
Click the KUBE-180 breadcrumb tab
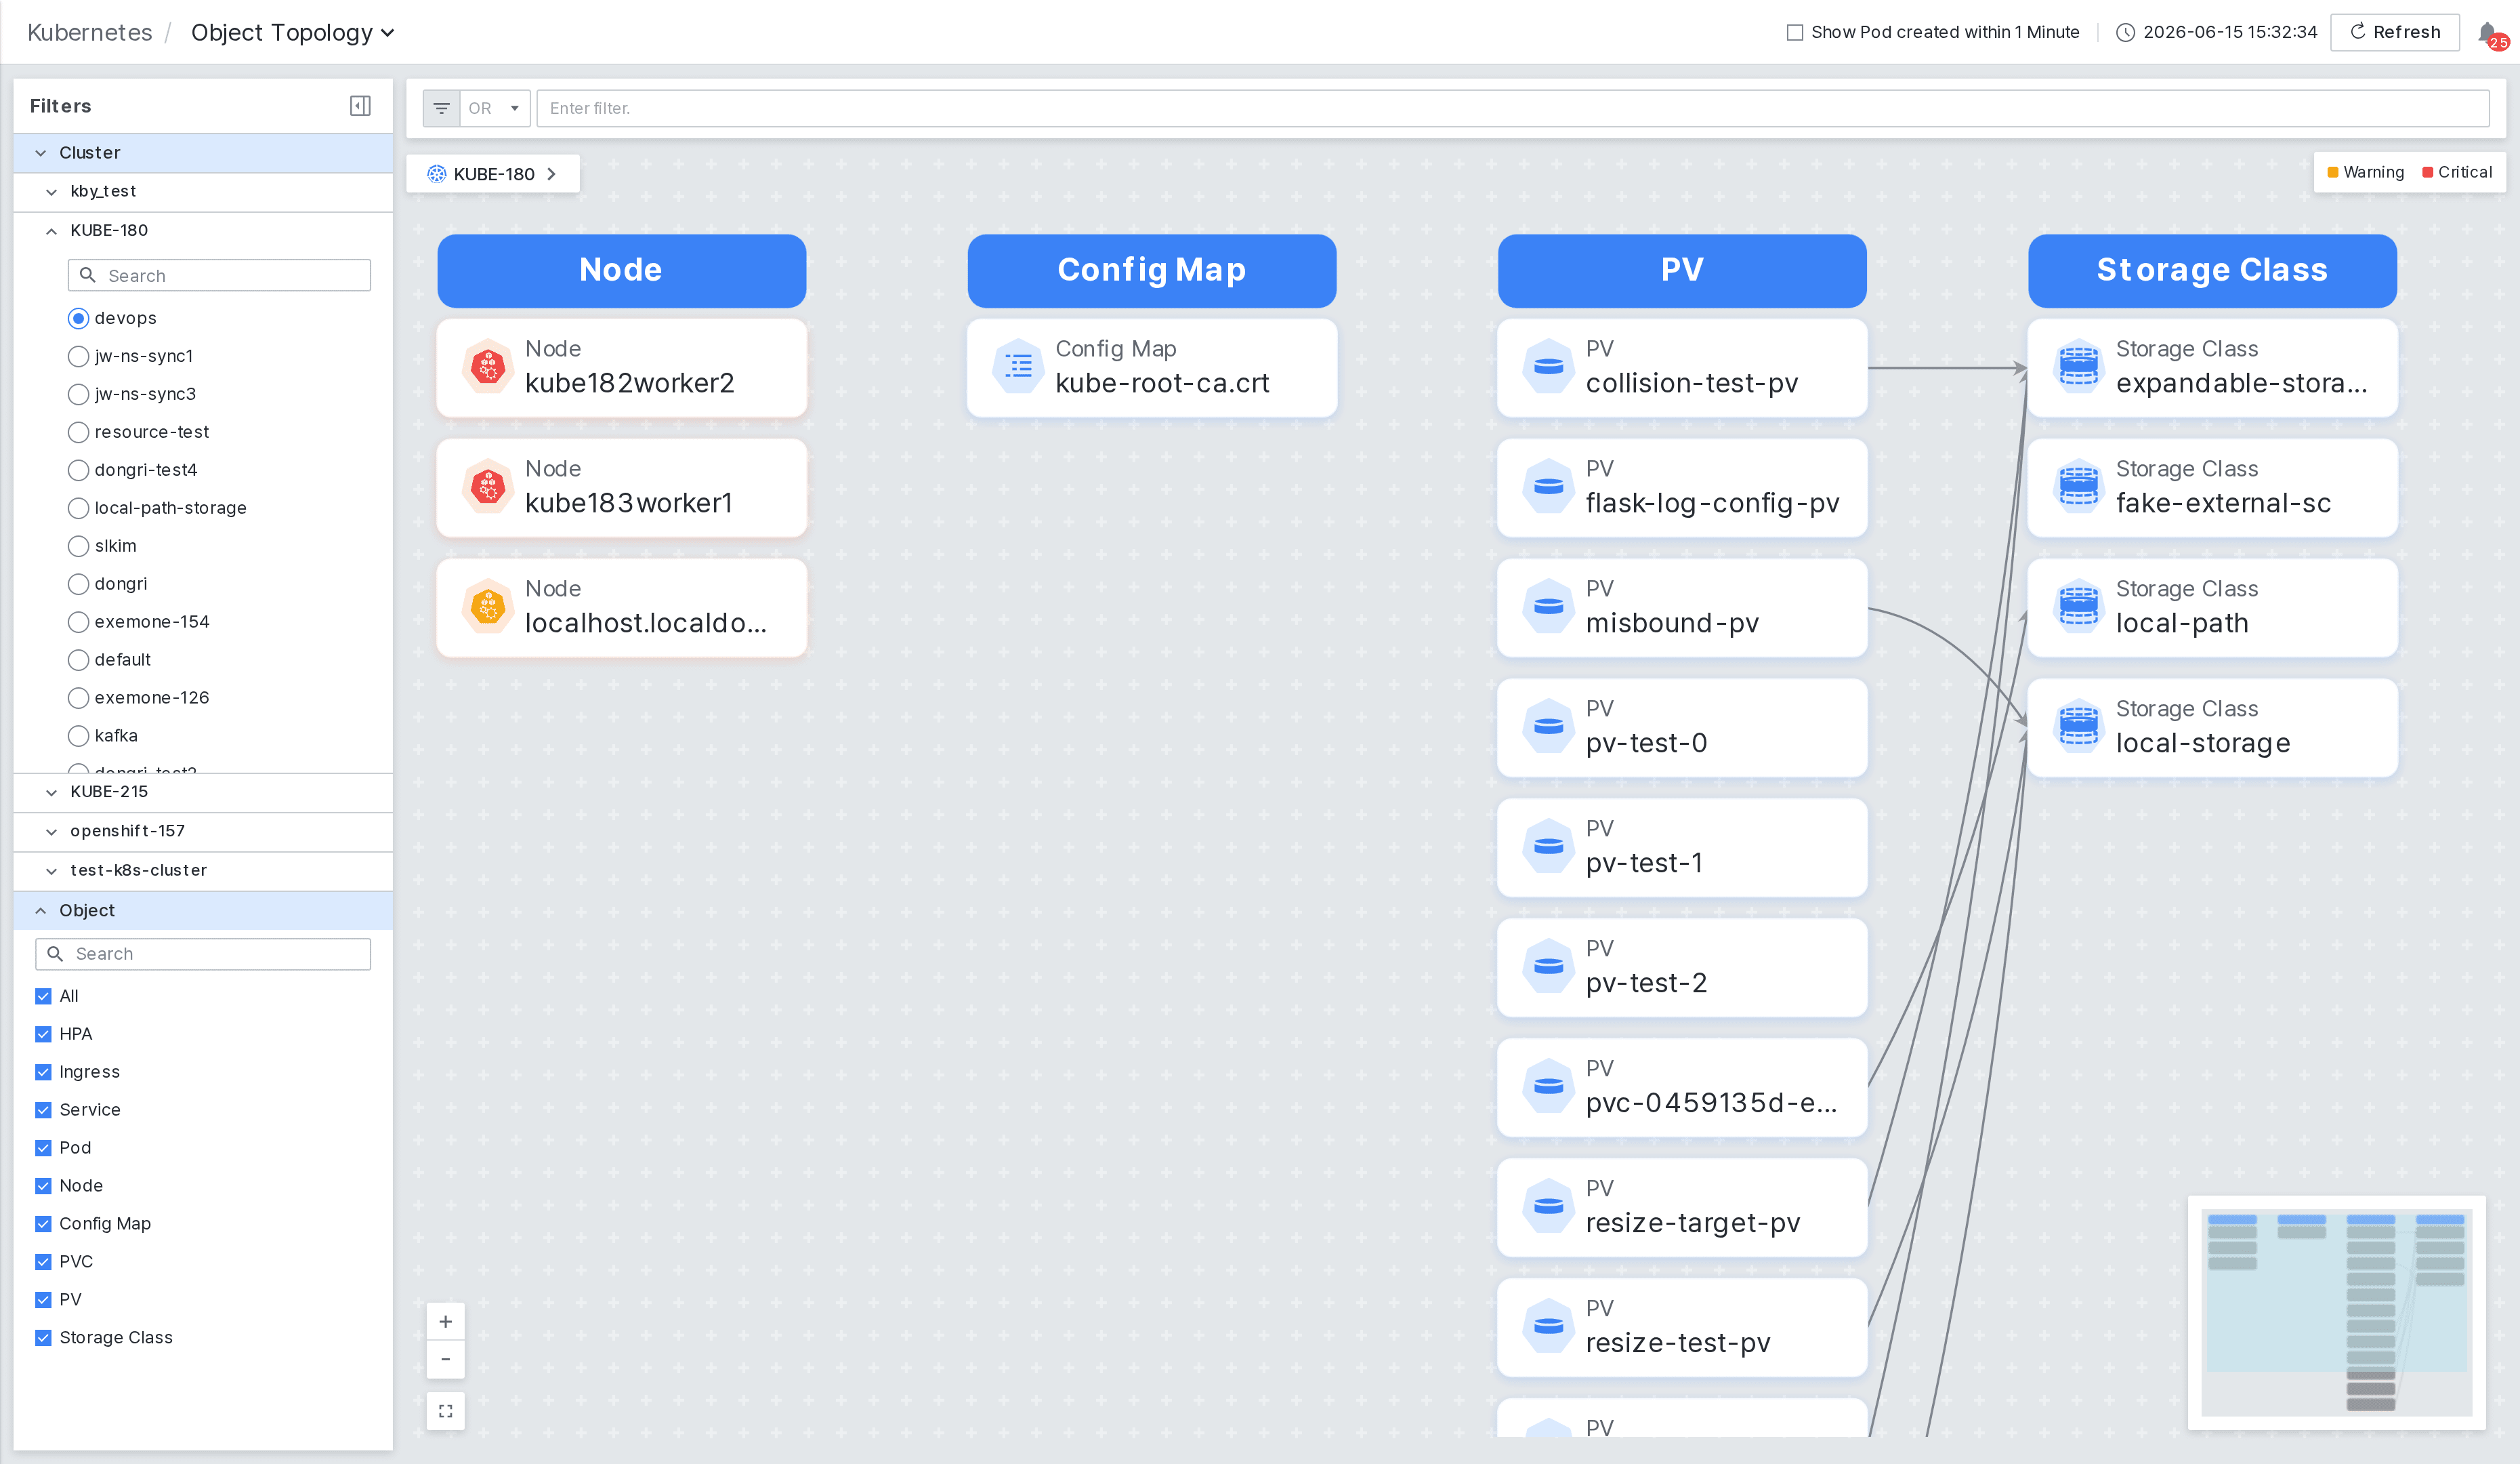[x=493, y=174]
